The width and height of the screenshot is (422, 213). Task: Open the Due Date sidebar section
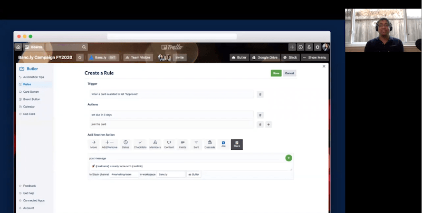(29, 114)
